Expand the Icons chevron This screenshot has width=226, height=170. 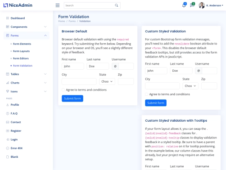(x=45, y=92)
